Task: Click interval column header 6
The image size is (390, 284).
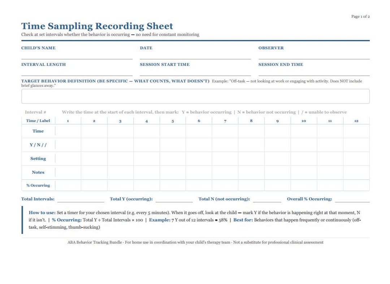Action: pyautogui.click(x=199, y=121)
